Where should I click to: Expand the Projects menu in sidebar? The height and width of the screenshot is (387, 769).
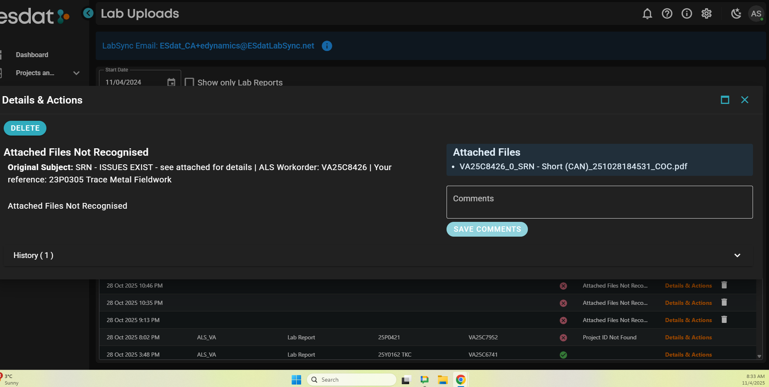click(x=76, y=73)
